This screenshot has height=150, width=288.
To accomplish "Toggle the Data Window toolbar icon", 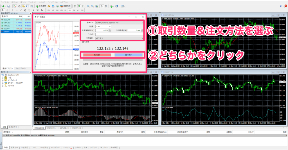I will click(x=19, y=6).
